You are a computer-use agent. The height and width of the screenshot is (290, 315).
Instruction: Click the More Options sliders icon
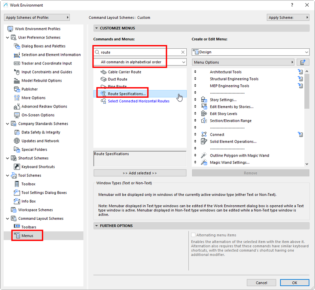(x=17, y=98)
